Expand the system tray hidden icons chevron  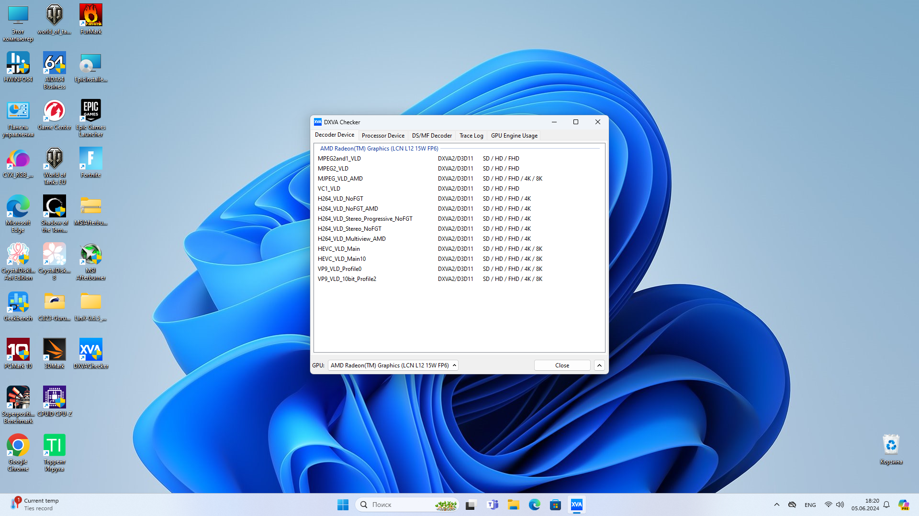[776, 505]
